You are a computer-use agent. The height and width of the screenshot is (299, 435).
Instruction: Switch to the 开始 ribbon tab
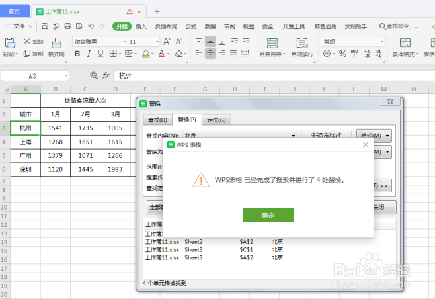[x=122, y=26]
